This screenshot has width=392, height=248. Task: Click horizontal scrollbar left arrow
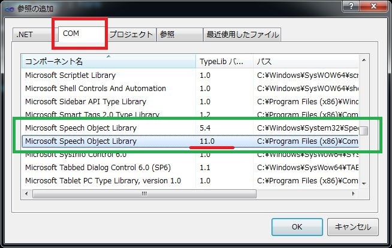coord(26,194)
